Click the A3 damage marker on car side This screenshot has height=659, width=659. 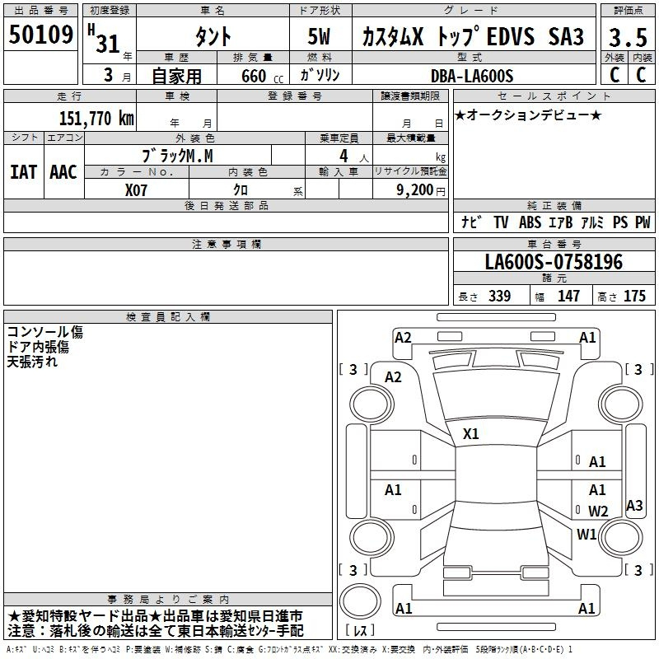click(x=634, y=506)
